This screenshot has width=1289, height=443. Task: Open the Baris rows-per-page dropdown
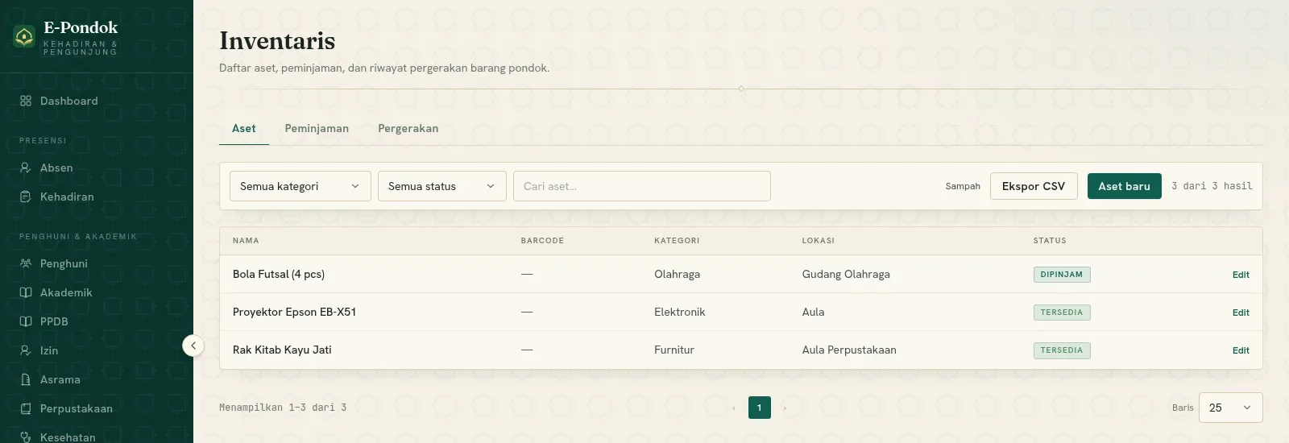[x=1230, y=408]
